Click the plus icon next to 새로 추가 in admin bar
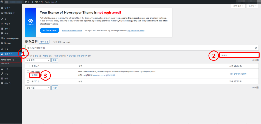261x124 pixels. click(x=32, y=2)
